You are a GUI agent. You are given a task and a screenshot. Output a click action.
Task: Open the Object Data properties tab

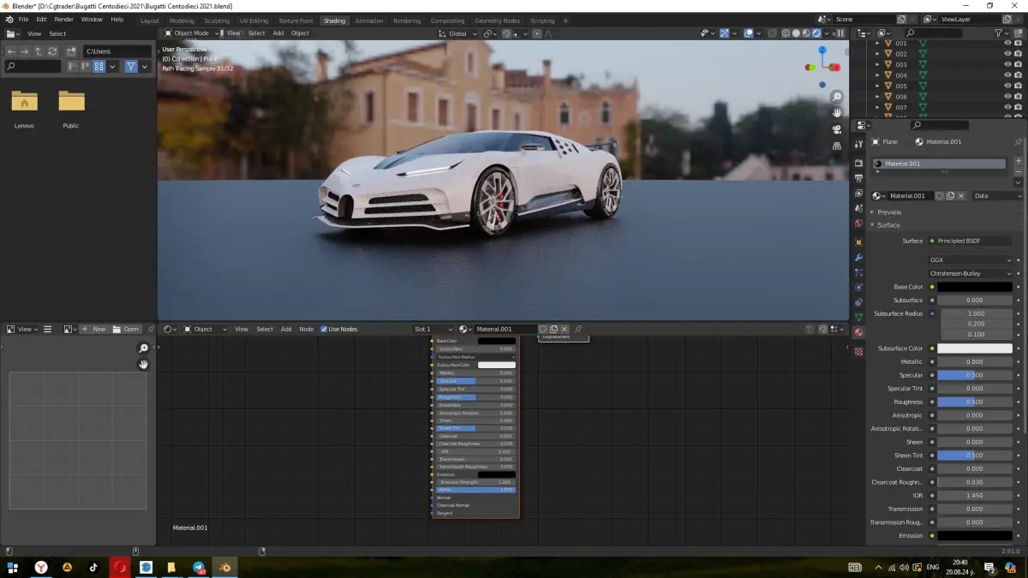858,318
